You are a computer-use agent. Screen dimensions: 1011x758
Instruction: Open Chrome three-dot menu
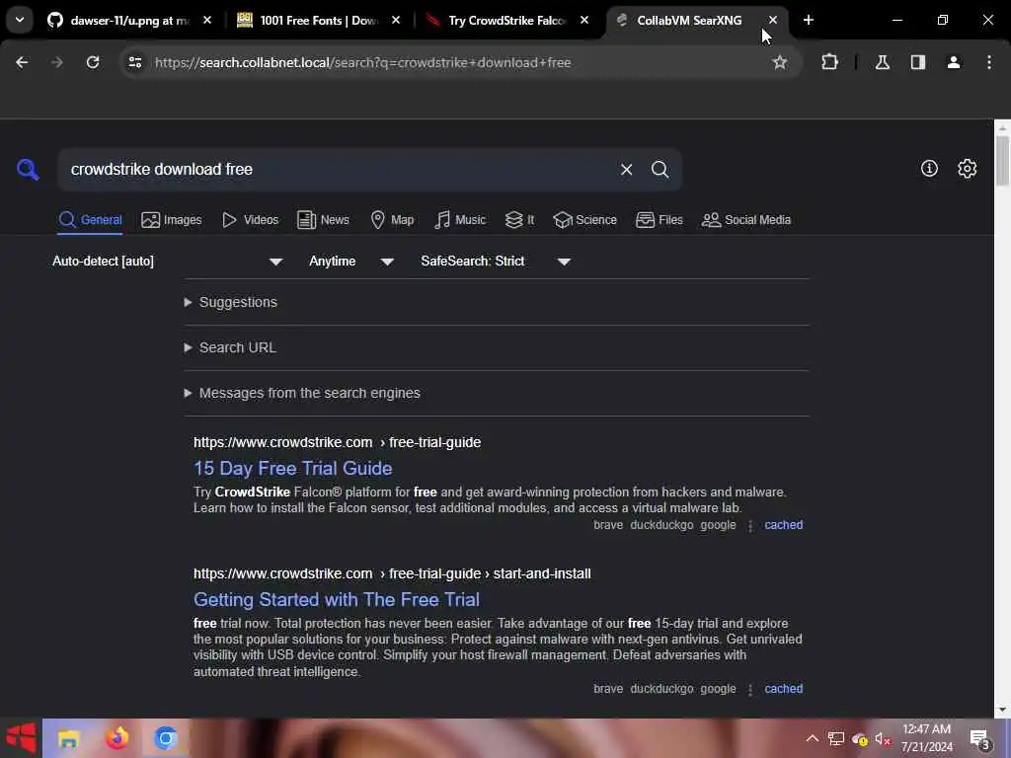[x=988, y=62]
